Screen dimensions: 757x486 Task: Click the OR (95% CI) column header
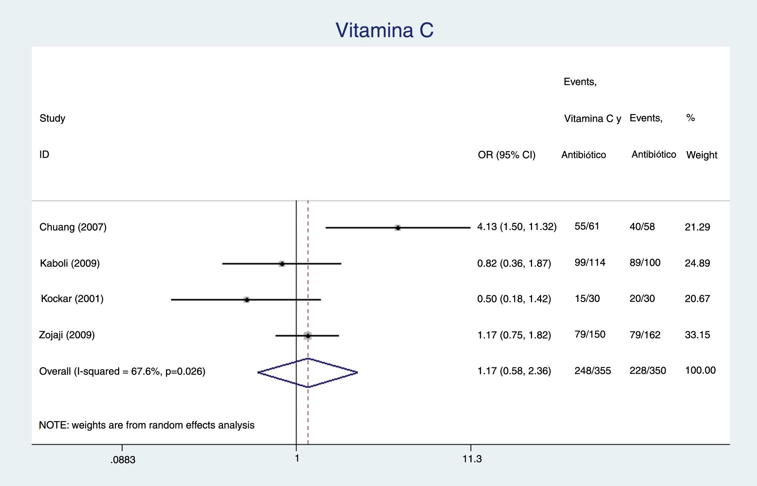pos(507,155)
